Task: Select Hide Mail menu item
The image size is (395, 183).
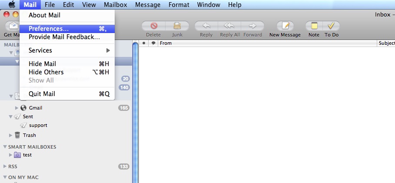Action: (67, 64)
